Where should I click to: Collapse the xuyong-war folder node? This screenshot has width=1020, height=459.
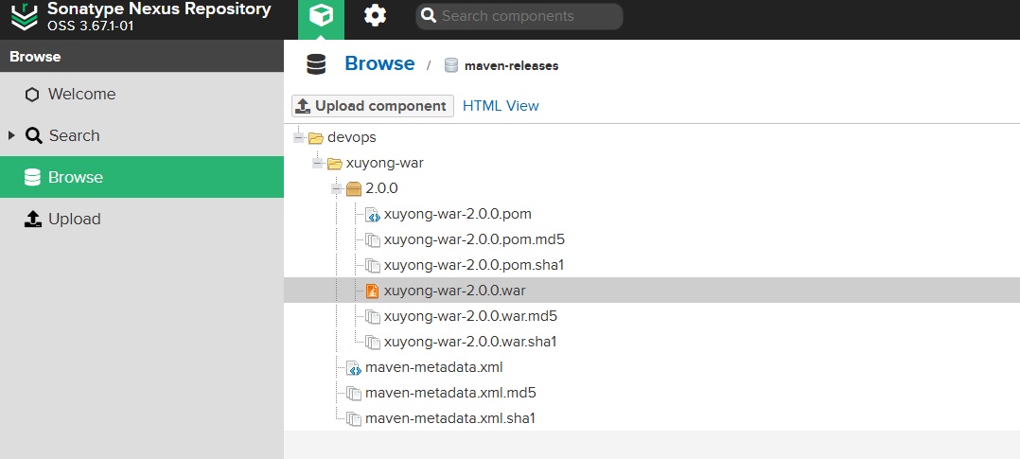coord(318,163)
